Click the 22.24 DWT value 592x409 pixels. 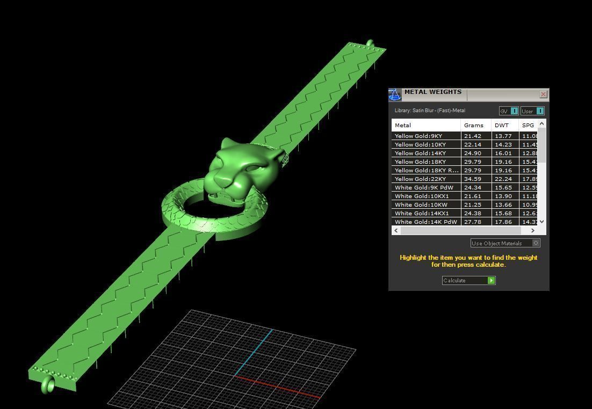tap(503, 179)
